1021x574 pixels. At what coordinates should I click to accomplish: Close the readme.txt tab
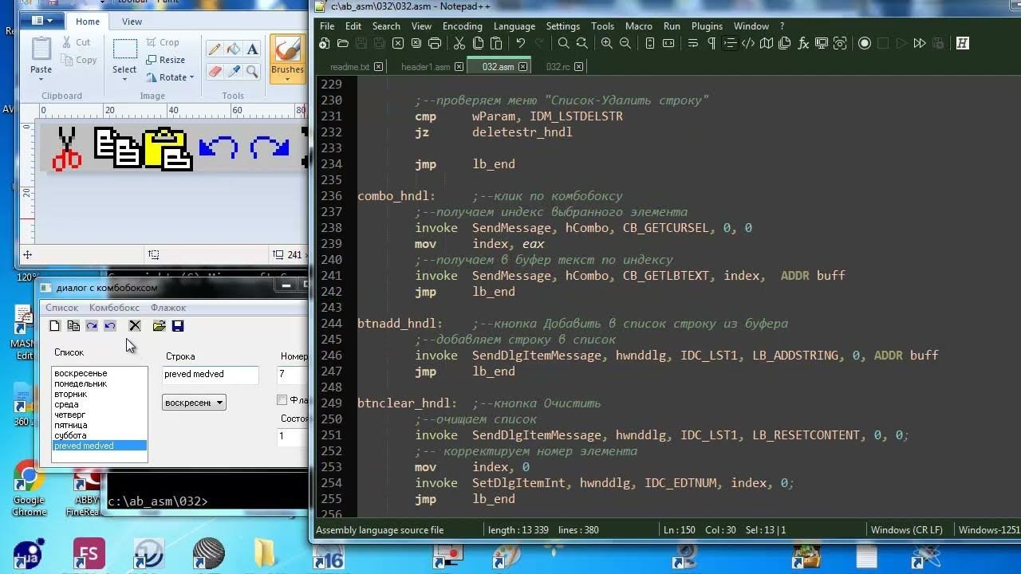[378, 67]
